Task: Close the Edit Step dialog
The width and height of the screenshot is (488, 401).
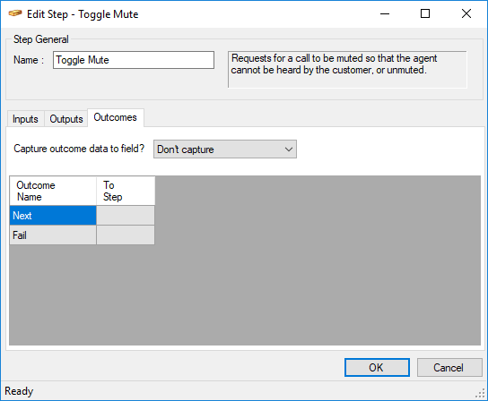Action: 466,13
